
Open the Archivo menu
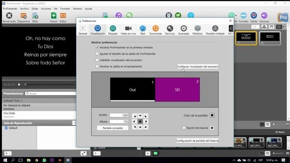click(24, 9)
